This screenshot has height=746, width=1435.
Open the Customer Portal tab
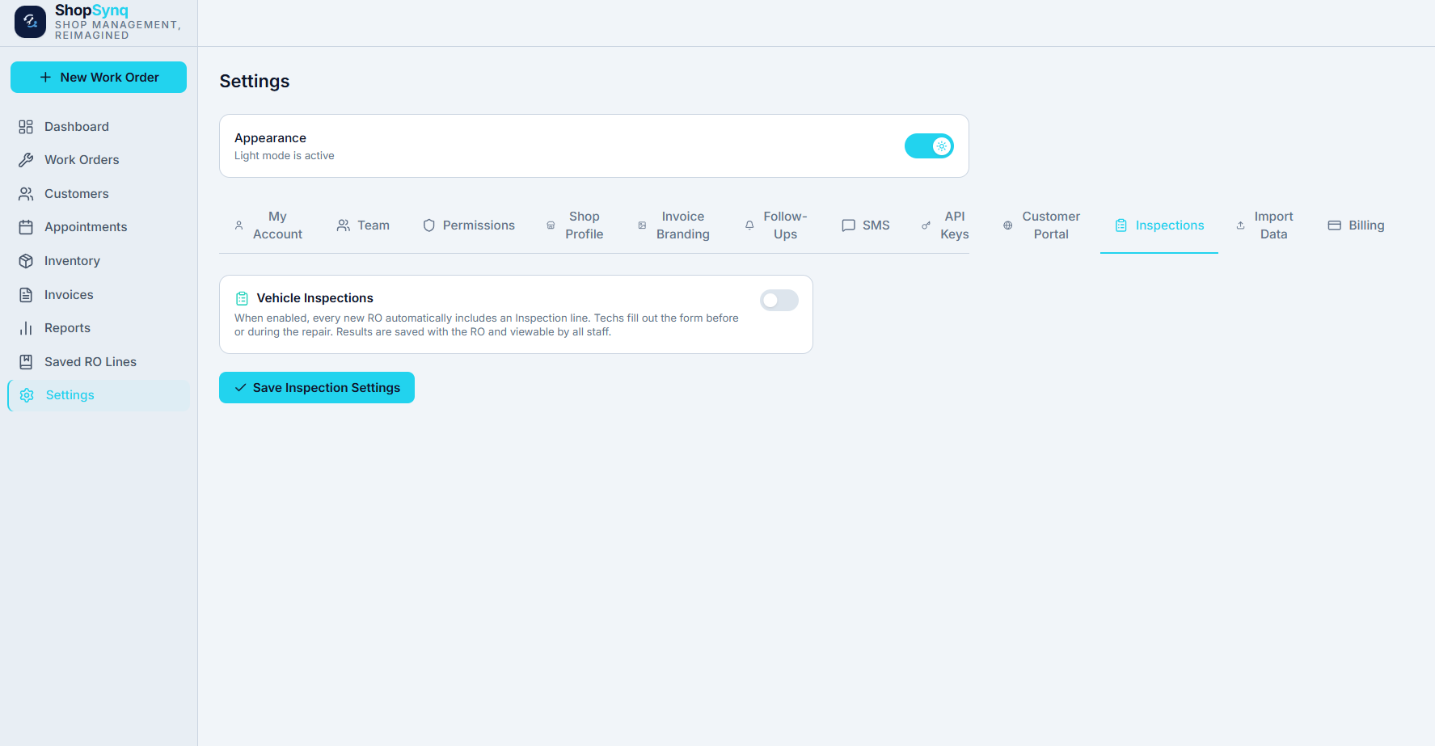(x=1041, y=225)
